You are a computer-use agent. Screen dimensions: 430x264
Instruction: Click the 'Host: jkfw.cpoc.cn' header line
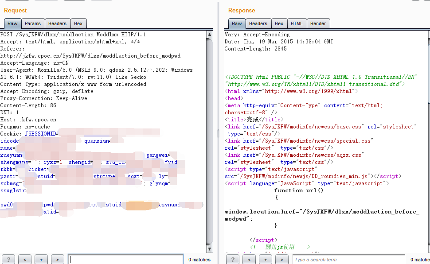28,120
